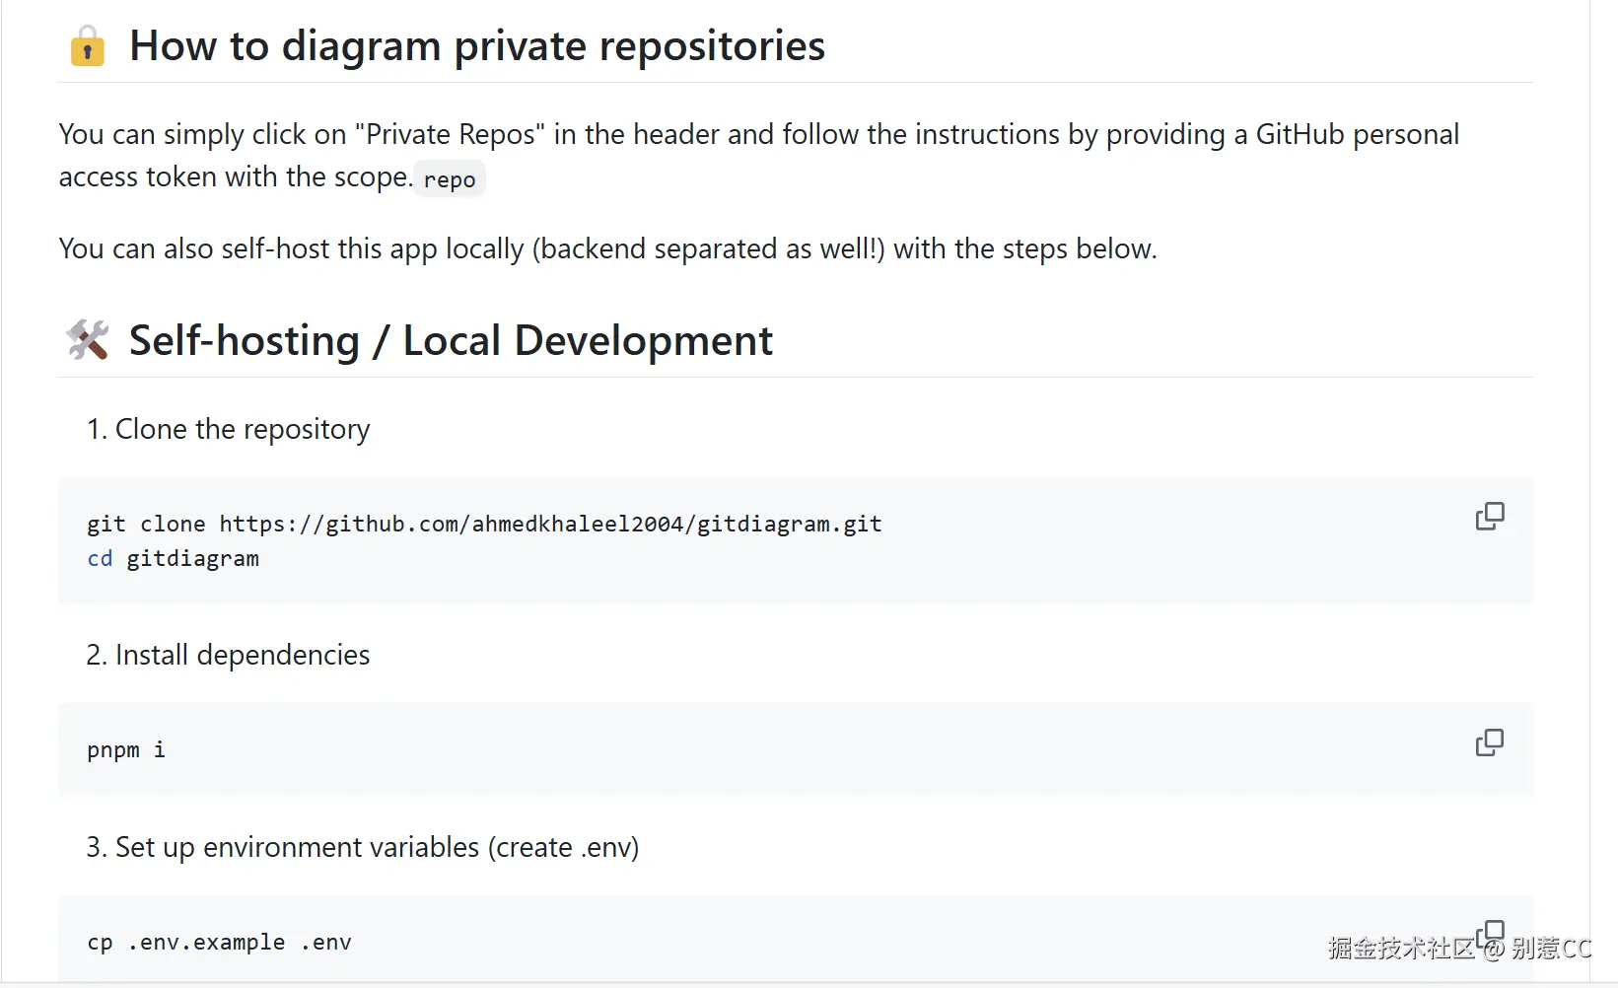Viewport: 1618px width, 988px height.
Task: Click the gitdiagram.git repository URL
Action: click(550, 524)
